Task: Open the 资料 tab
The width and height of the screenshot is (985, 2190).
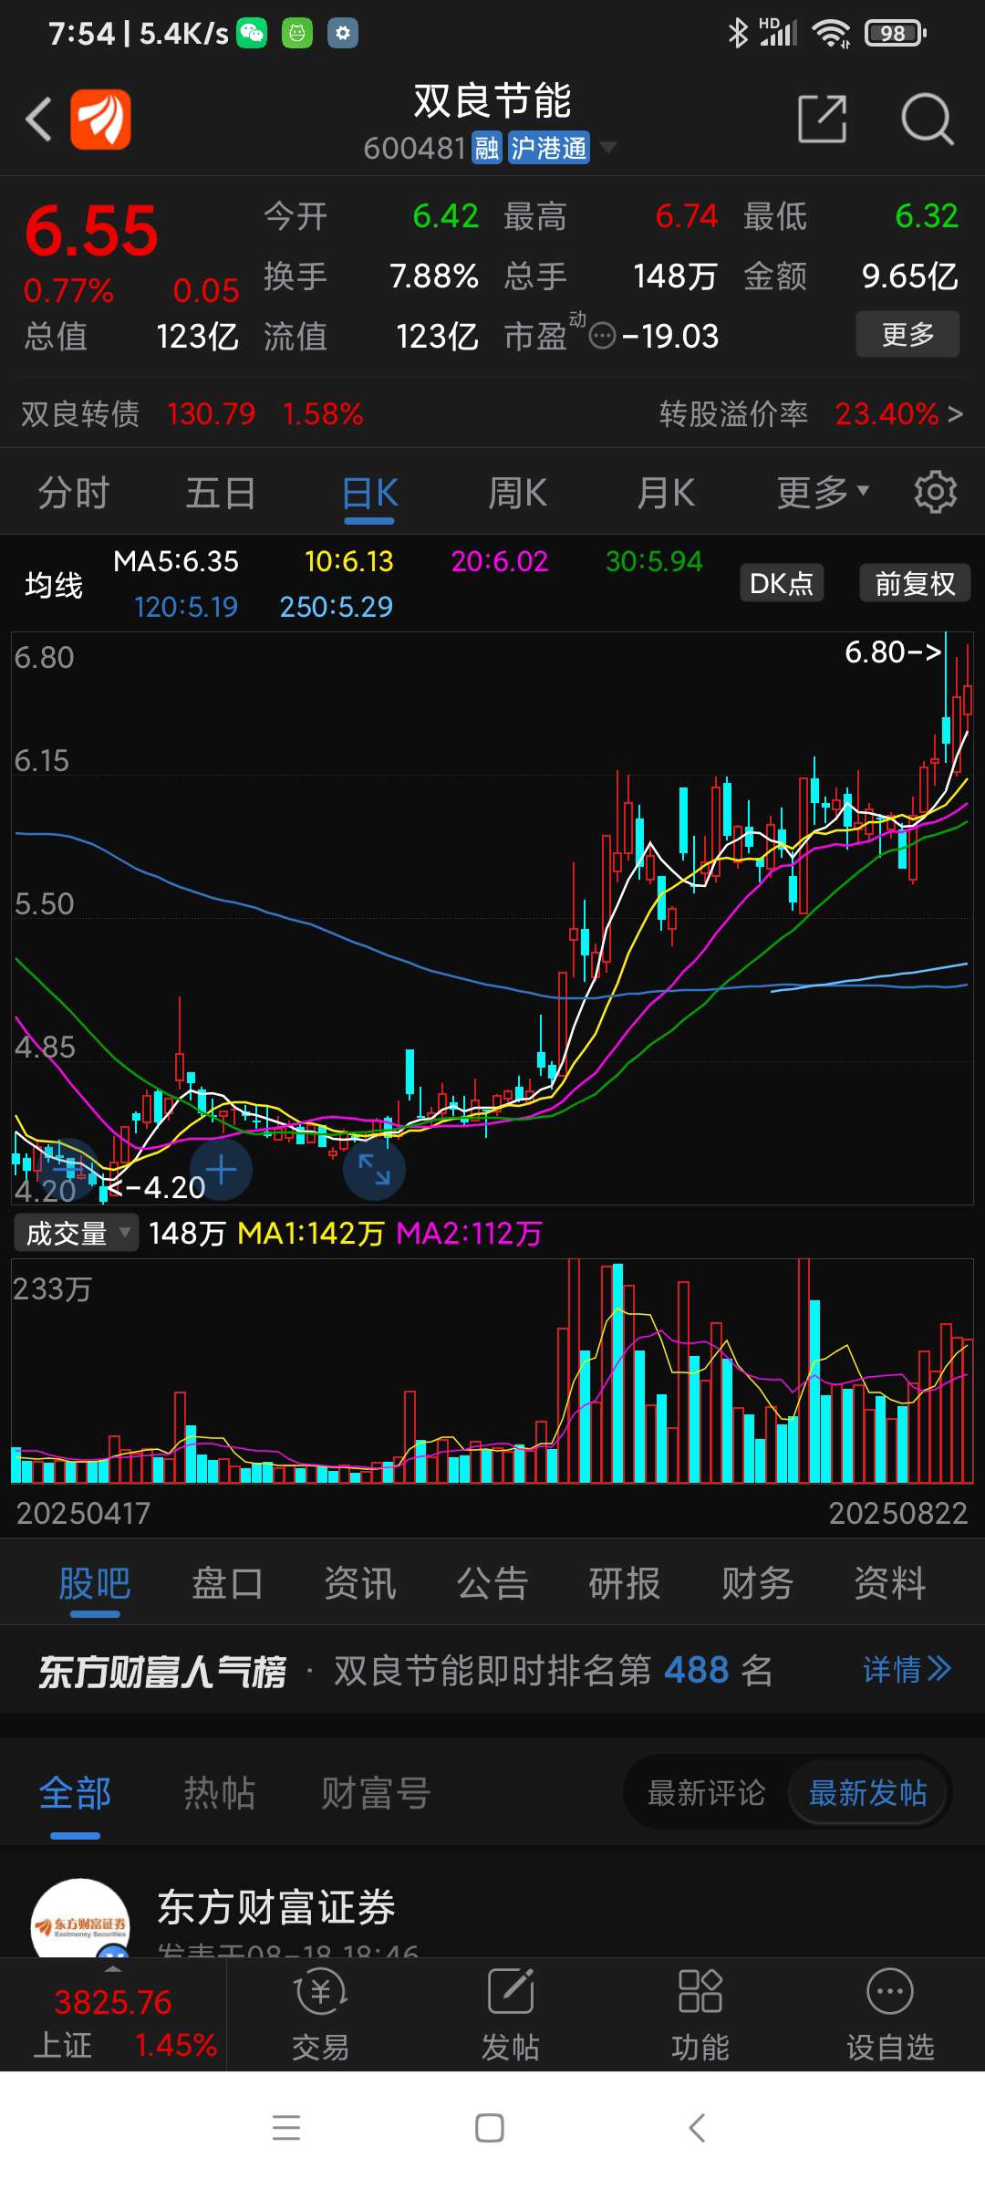Action: coord(890,1583)
